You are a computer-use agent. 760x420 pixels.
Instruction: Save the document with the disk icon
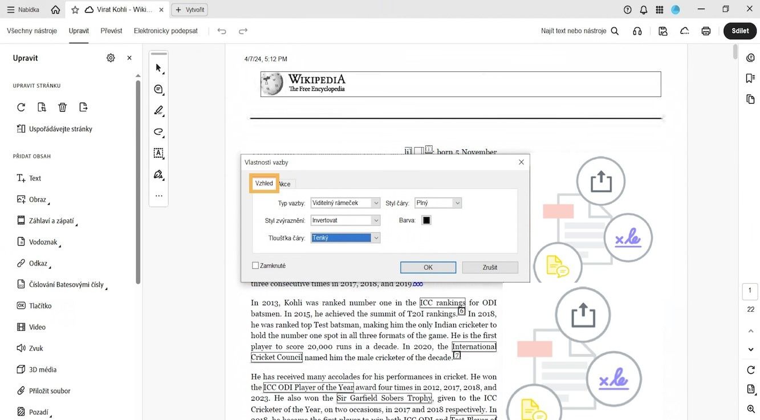point(663,31)
